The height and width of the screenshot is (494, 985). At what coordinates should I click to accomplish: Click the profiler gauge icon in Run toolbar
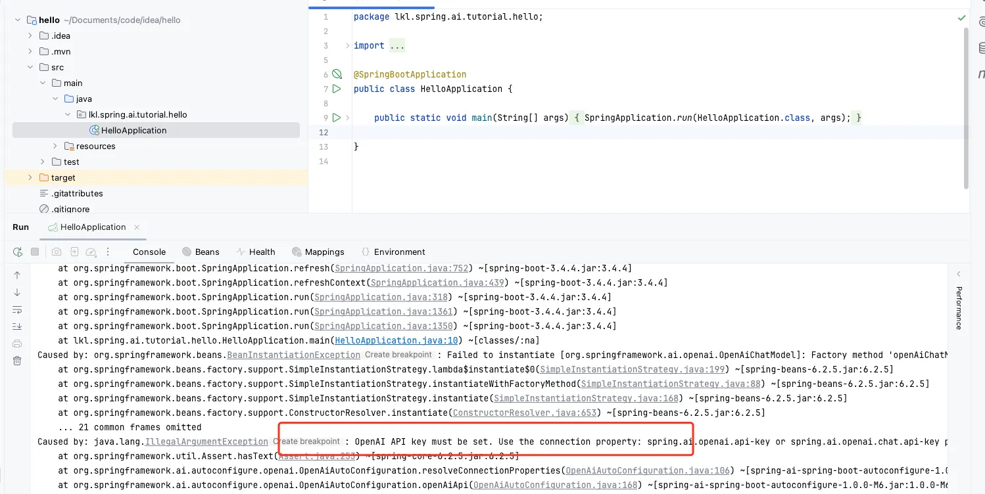pos(91,252)
